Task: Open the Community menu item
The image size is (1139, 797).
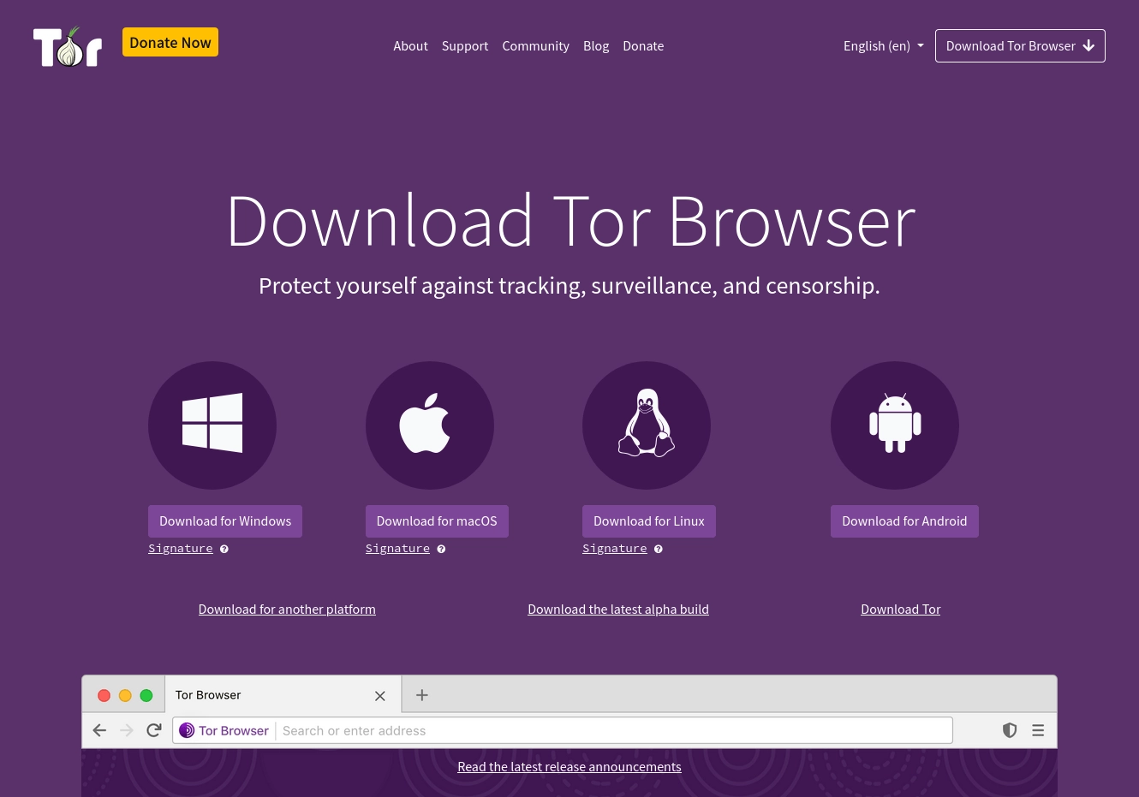Action: click(535, 46)
